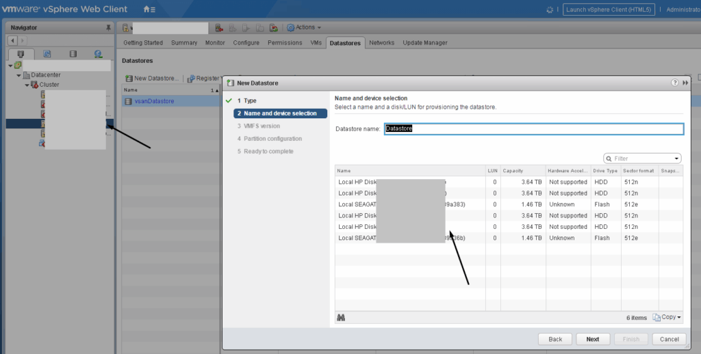Screen dimensions: 701x354
Task: Click the Filter magnifier icon
Action: [x=609, y=159]
